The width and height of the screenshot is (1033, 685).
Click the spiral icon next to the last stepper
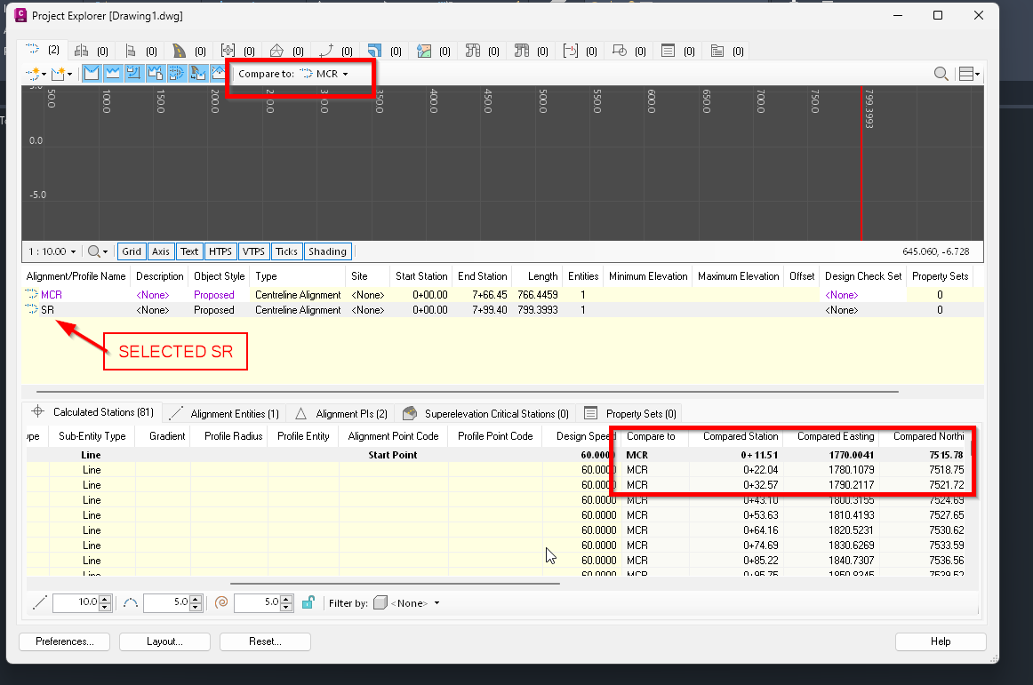click(221, 602)
